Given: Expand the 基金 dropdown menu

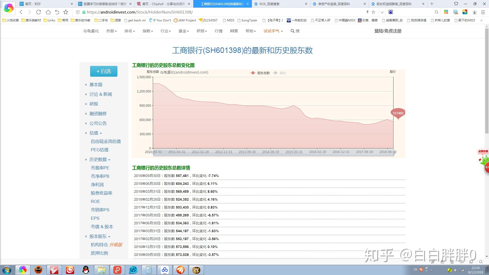Looking at the screenshot, I should (183, 31).
